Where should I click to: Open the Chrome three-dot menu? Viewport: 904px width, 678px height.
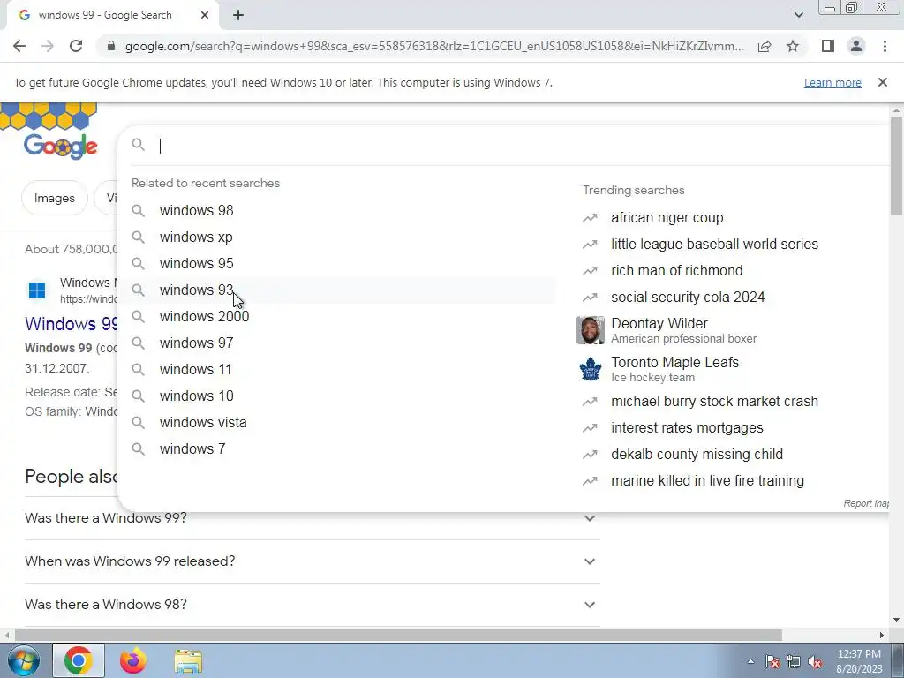[885, 46]
